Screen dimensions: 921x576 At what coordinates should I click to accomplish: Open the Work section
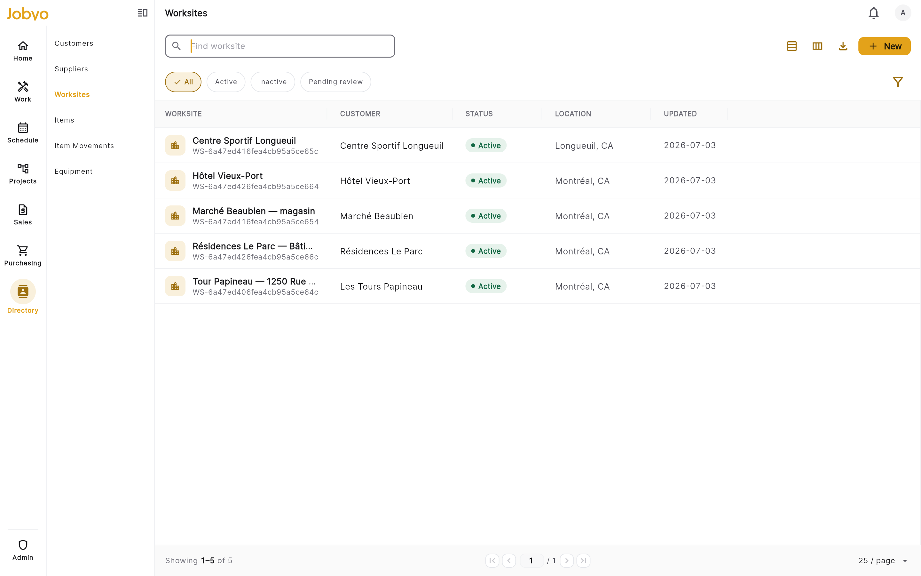[23, 92]
